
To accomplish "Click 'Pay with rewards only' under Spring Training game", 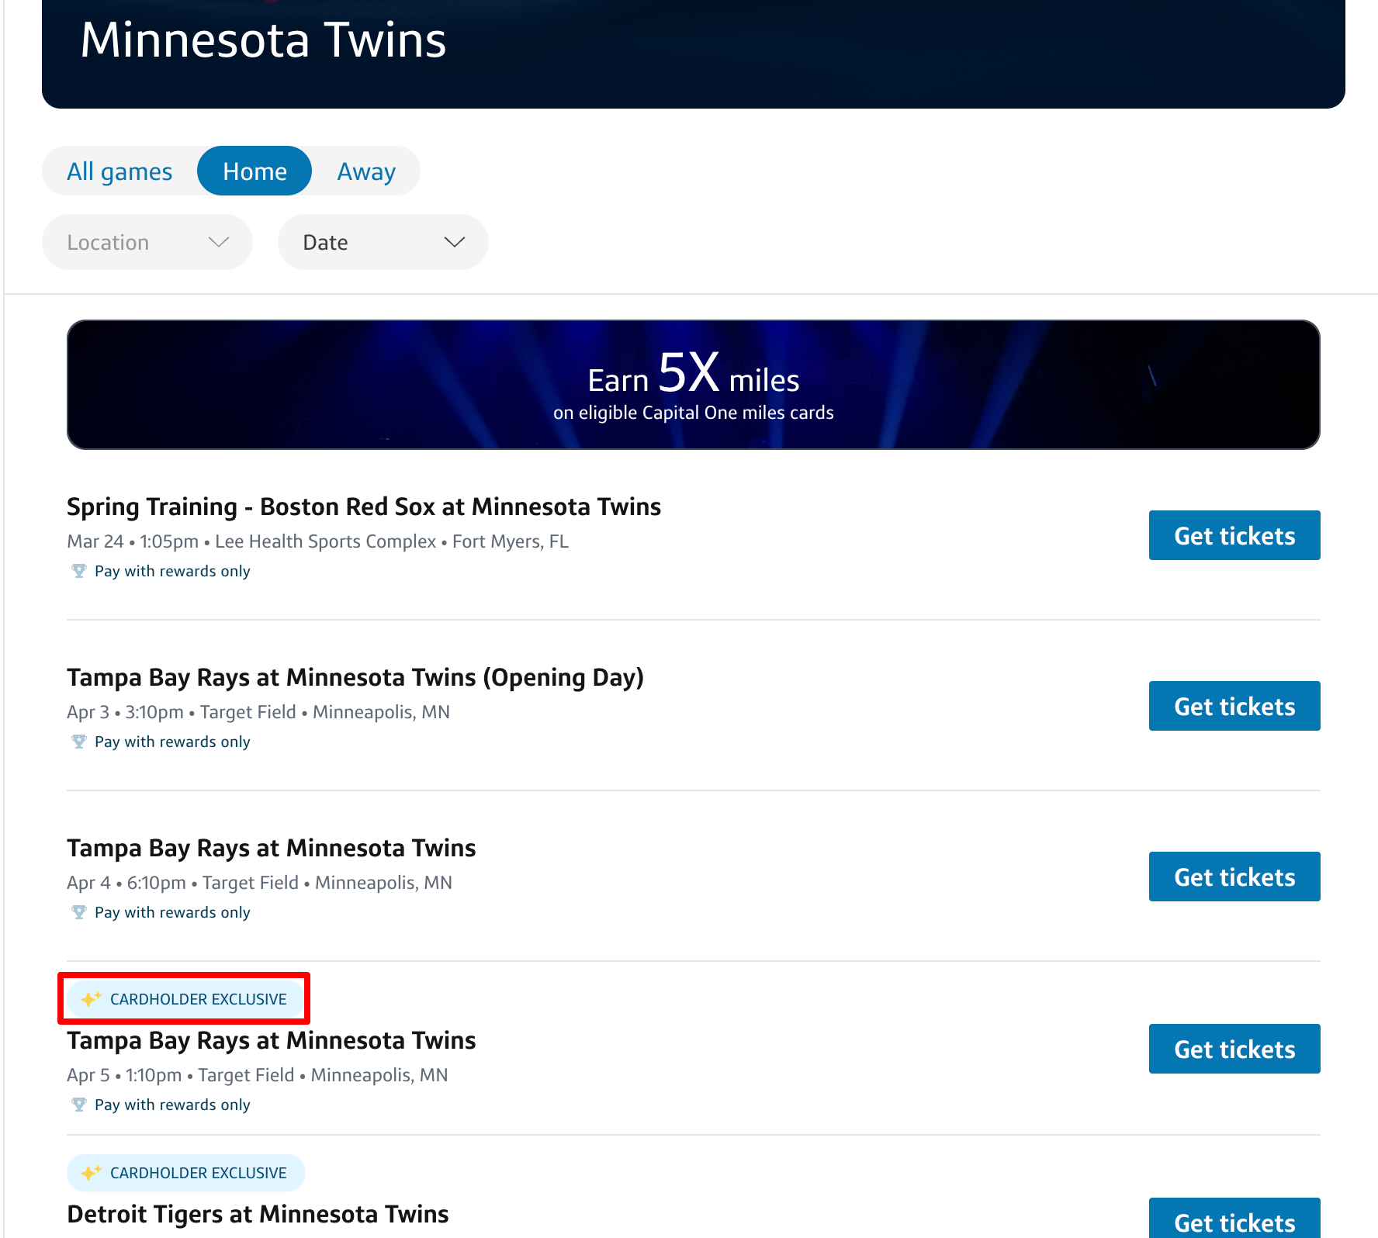I will tap(172, 571).
